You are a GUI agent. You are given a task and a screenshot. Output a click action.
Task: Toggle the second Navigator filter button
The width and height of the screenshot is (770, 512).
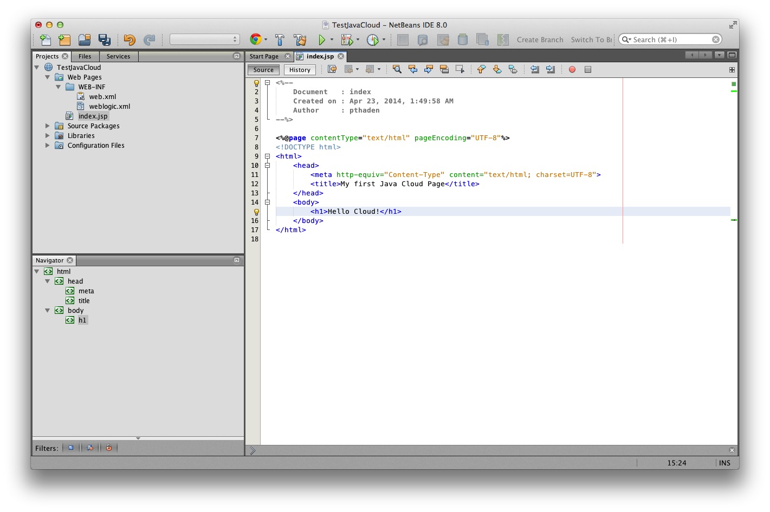click(x=89, y=448)
